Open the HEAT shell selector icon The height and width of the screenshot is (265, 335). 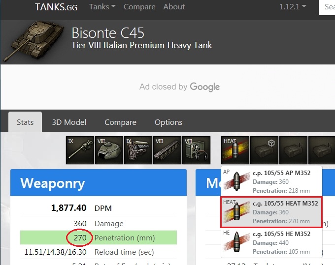tap(235, 150)
